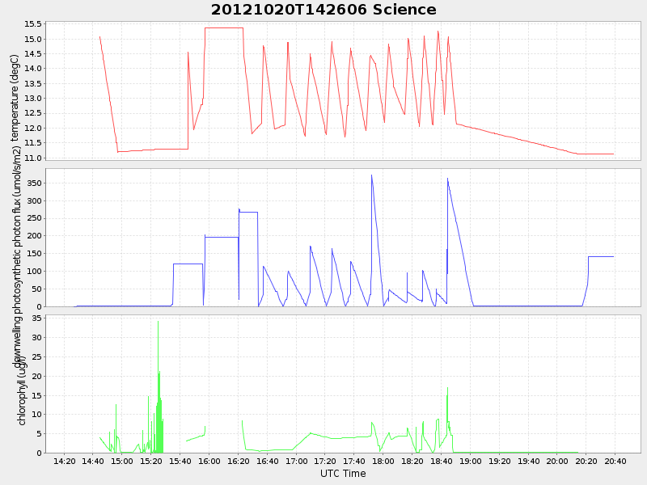647x485 pixels.
Task: Select the 150 photon flux tick label
Action: coord(35,254)
